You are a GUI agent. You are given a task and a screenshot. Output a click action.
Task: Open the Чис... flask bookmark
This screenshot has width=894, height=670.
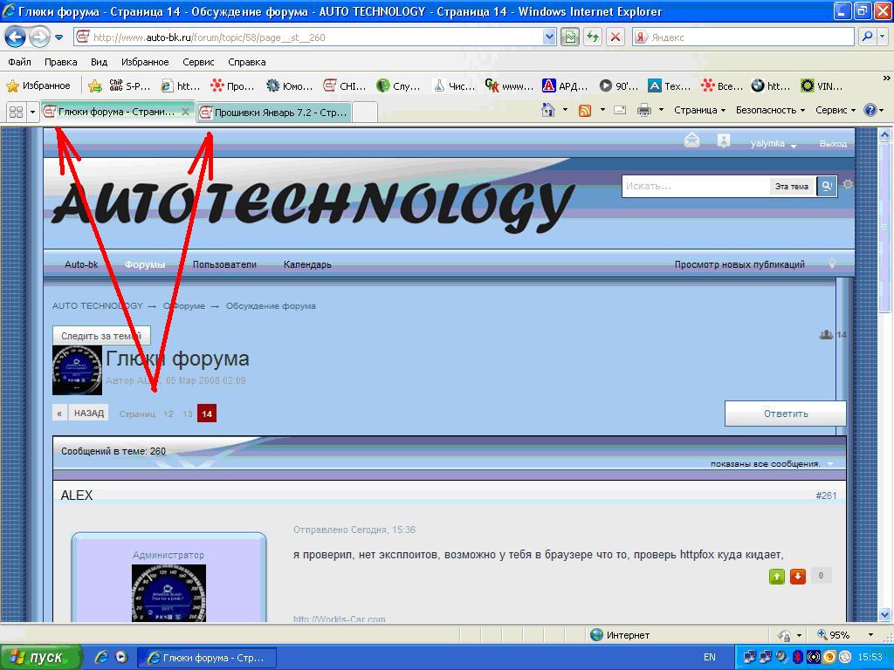point(454,86)
